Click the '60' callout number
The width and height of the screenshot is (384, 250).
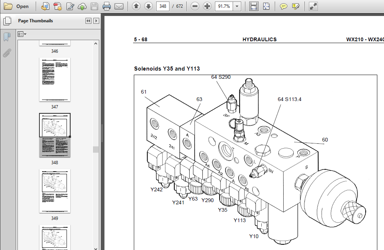pyautogui.click(x=325, y=140)
